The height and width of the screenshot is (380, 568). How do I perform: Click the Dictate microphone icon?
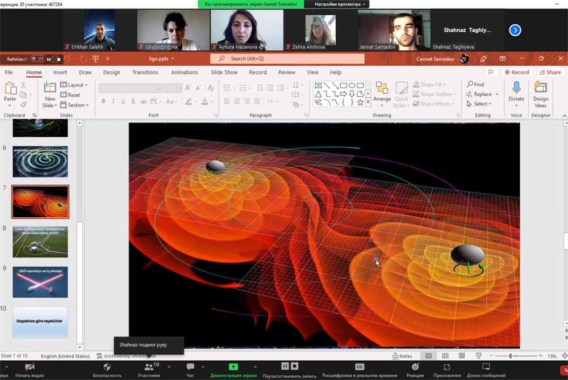(516, 88)
